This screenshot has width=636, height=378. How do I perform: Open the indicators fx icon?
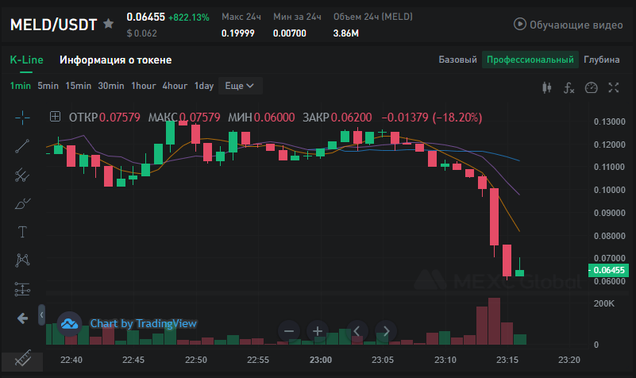point(569,87)
